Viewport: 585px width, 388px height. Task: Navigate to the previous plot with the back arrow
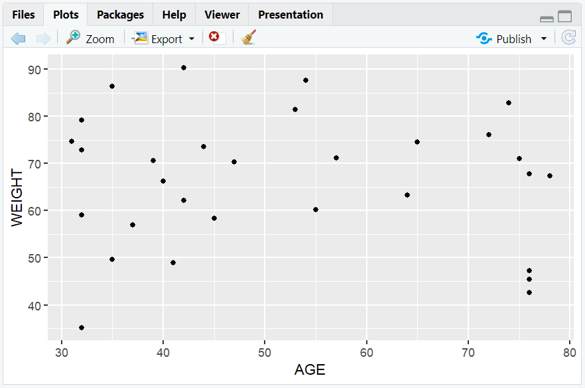[x=18, y=38]
